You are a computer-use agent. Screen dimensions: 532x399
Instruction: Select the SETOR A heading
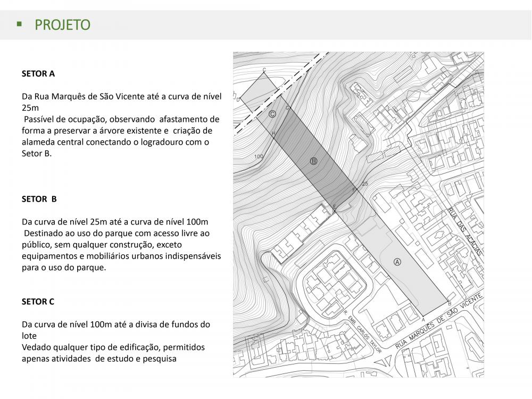tap(38, 74)
